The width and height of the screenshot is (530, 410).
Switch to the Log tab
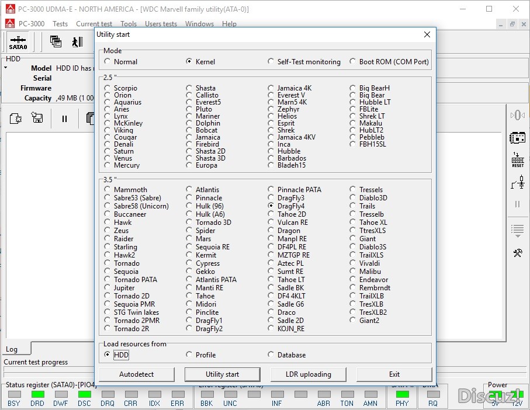click(12, 349)
